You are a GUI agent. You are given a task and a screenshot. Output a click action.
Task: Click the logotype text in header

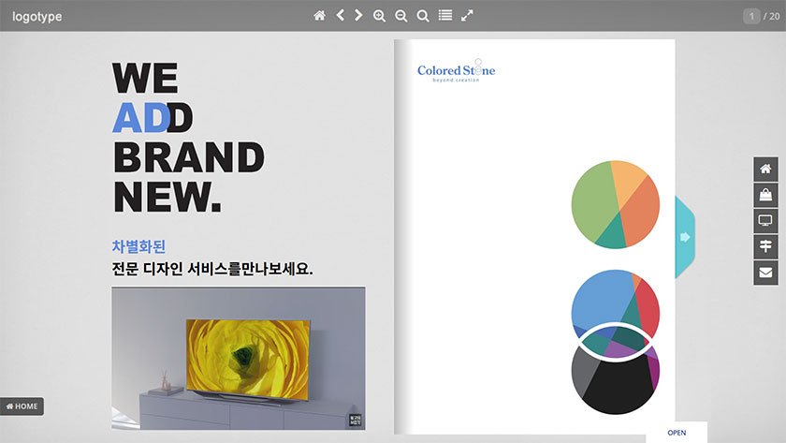coord(37,16)
